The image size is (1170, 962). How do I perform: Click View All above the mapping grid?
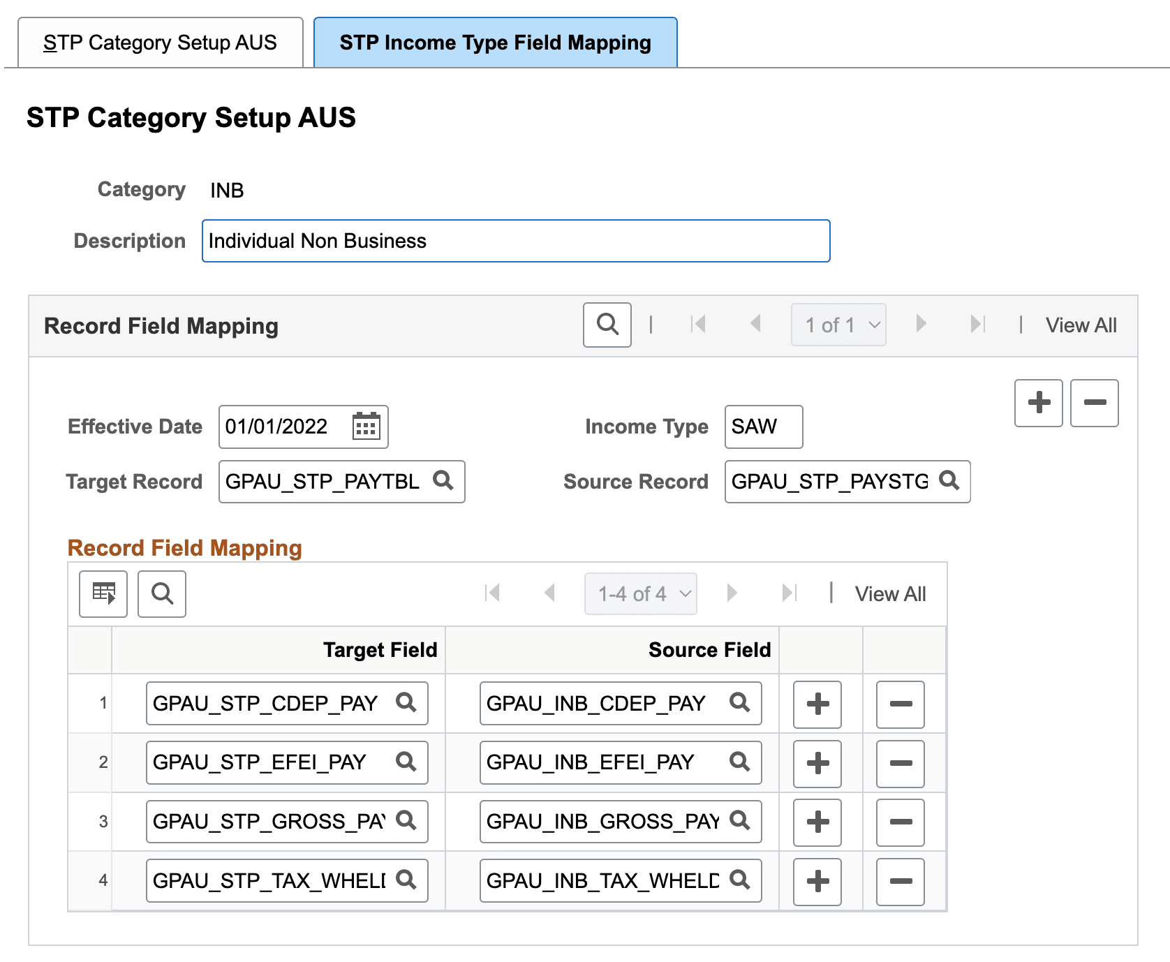pos(889,593)
